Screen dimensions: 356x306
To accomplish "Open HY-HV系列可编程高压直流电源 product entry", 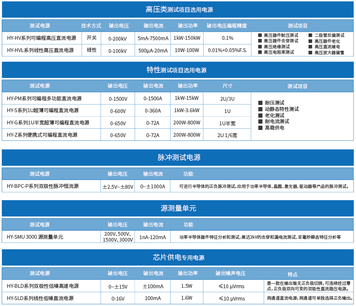I will [41, 38].
